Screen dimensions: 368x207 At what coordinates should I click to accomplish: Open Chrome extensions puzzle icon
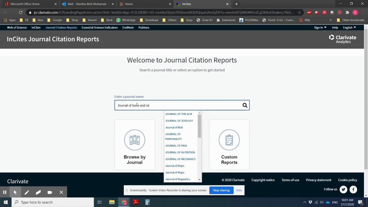pos(347,12)
